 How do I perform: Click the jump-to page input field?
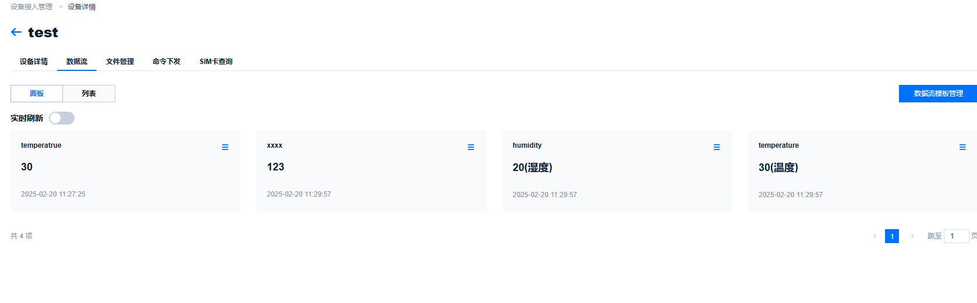956,236
